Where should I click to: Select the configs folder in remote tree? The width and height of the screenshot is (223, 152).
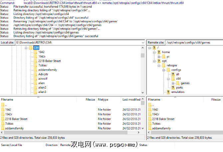click(x=176, y=70)
